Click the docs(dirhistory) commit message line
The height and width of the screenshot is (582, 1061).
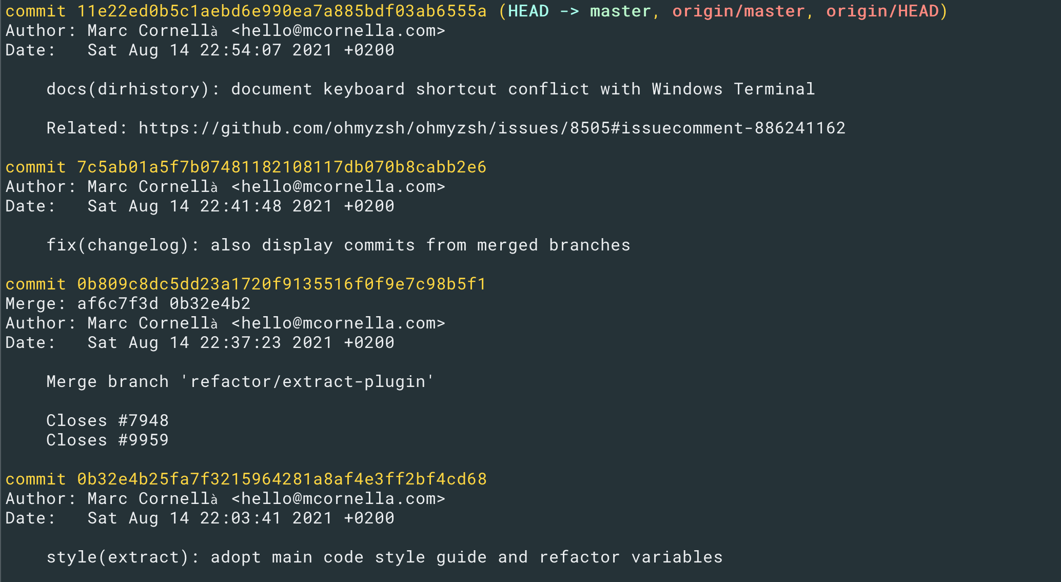coord(430,89)
